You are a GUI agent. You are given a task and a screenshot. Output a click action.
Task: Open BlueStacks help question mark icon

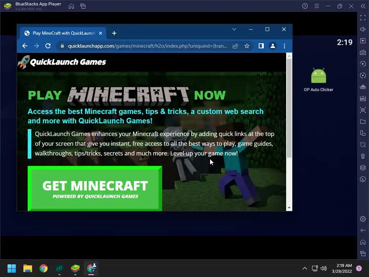(305, 6)
